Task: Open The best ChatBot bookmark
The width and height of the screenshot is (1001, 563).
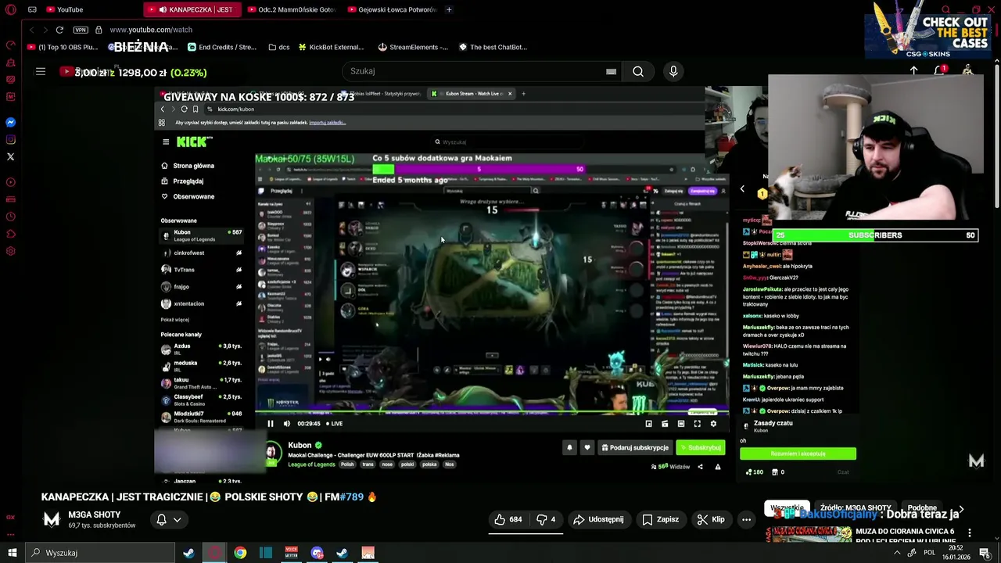Action: pos(493,47)
